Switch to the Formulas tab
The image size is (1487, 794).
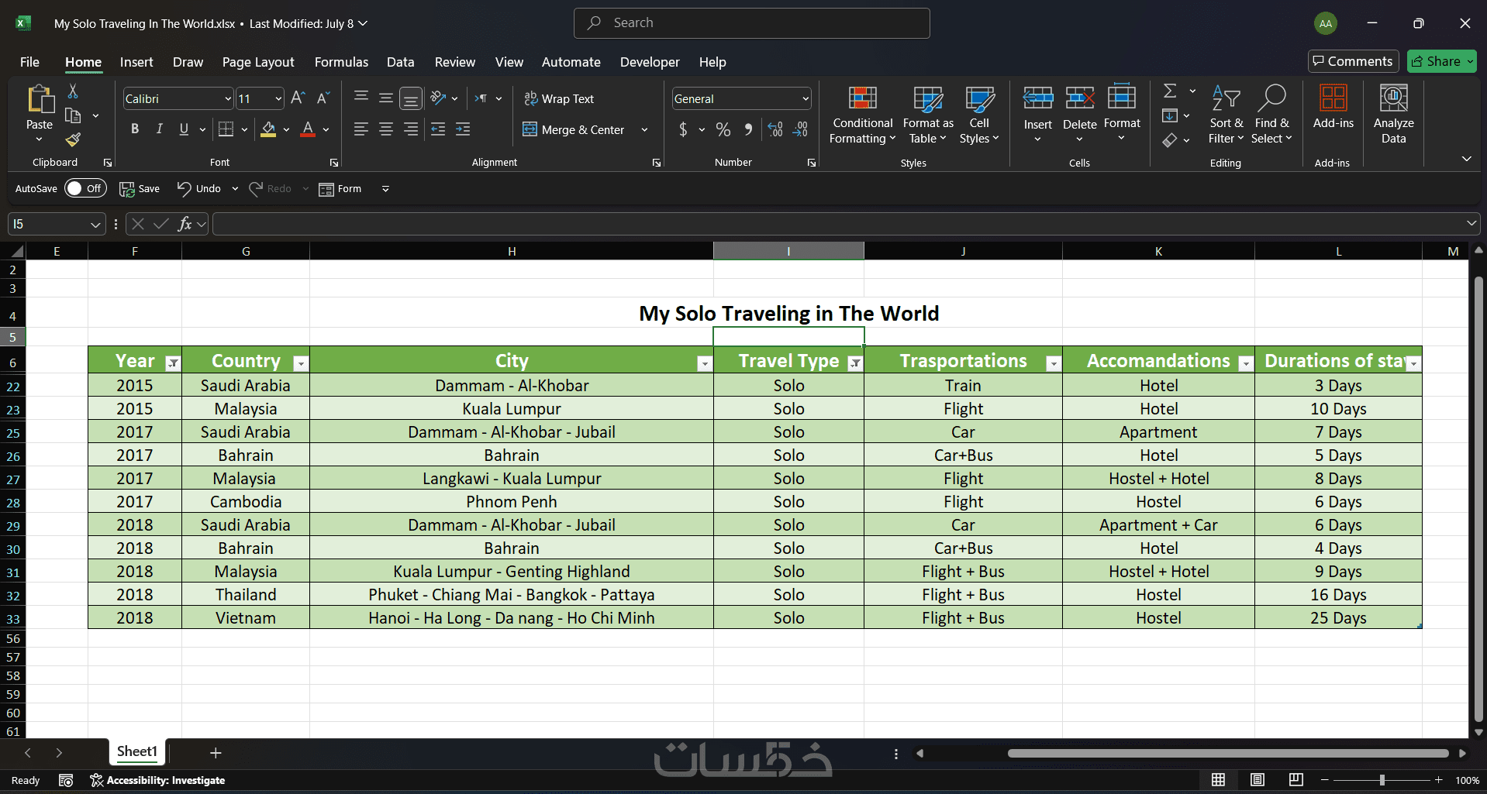[341, 62]
